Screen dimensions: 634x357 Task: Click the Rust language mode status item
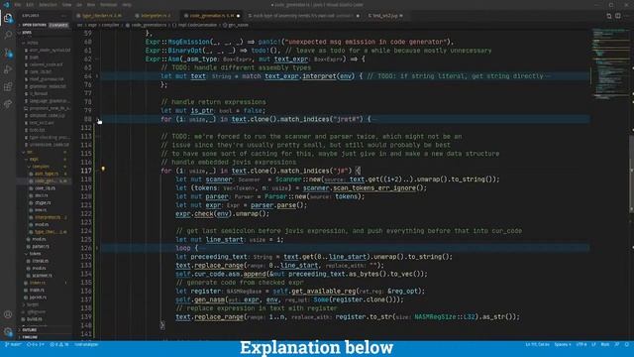click(605, 344)
